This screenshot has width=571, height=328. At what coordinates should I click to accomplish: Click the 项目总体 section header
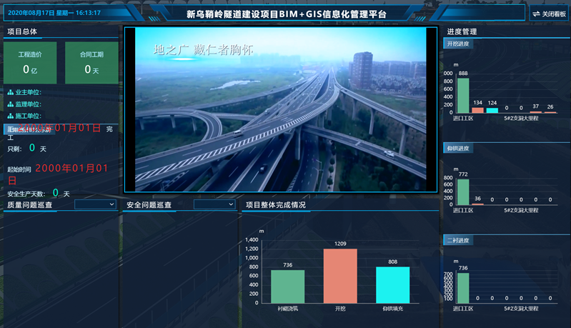22,31
